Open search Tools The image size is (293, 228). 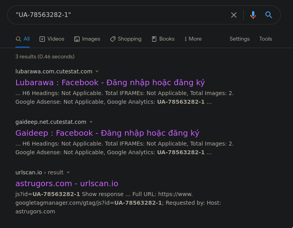265,39
